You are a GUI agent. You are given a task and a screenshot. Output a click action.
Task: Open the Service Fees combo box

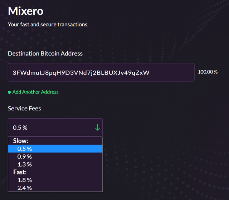coord(55,128)
